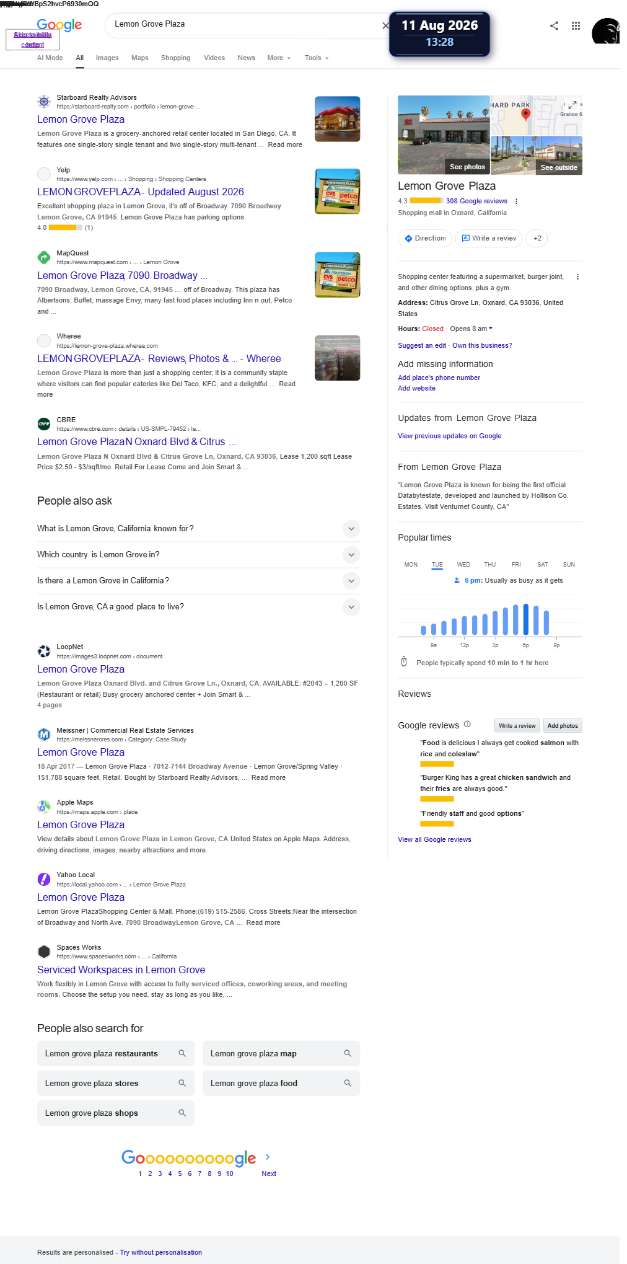Image resolution: width=627 pixels, height=1264 pixels.
Task: Click the 'Write a review' pill under the rating
Action: 489,238
